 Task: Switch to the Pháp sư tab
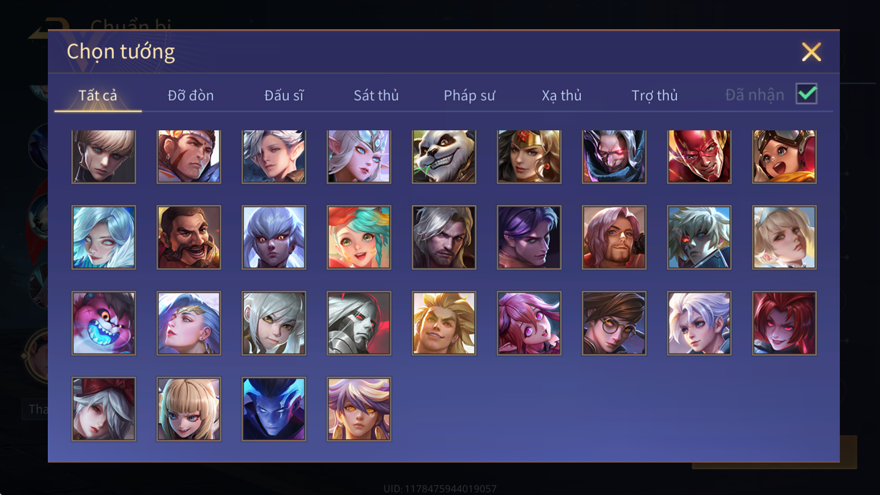point(469,96)
